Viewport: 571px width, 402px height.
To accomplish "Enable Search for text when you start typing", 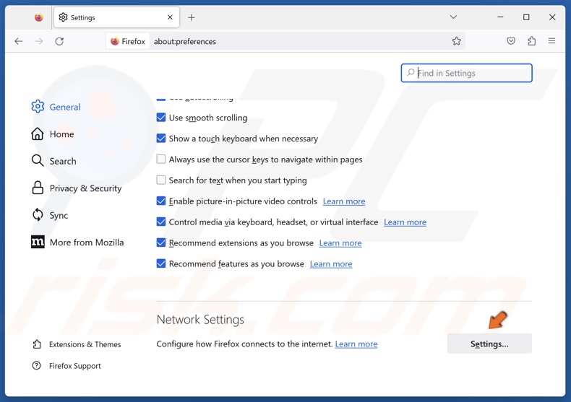I will click(161, 180).
